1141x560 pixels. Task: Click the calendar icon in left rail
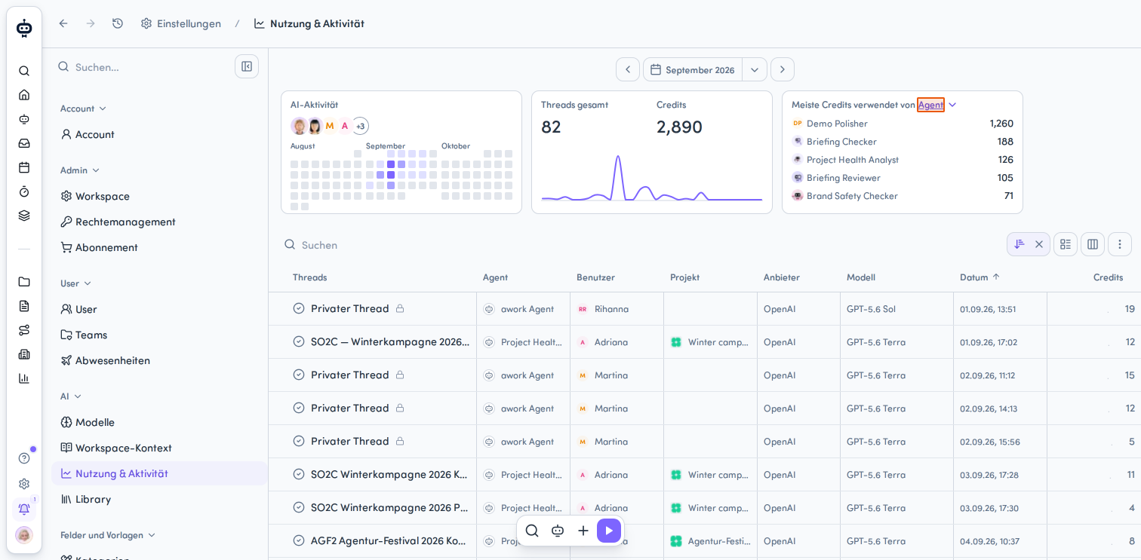(24, 167)
